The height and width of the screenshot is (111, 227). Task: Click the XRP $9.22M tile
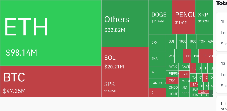point(204,17)
